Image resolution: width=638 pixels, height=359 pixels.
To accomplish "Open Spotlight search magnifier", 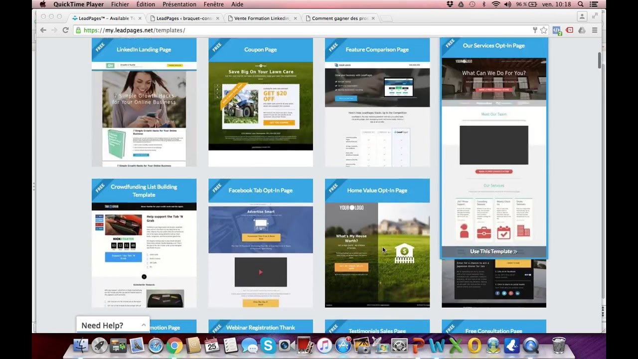I will (x=581, y=4).
